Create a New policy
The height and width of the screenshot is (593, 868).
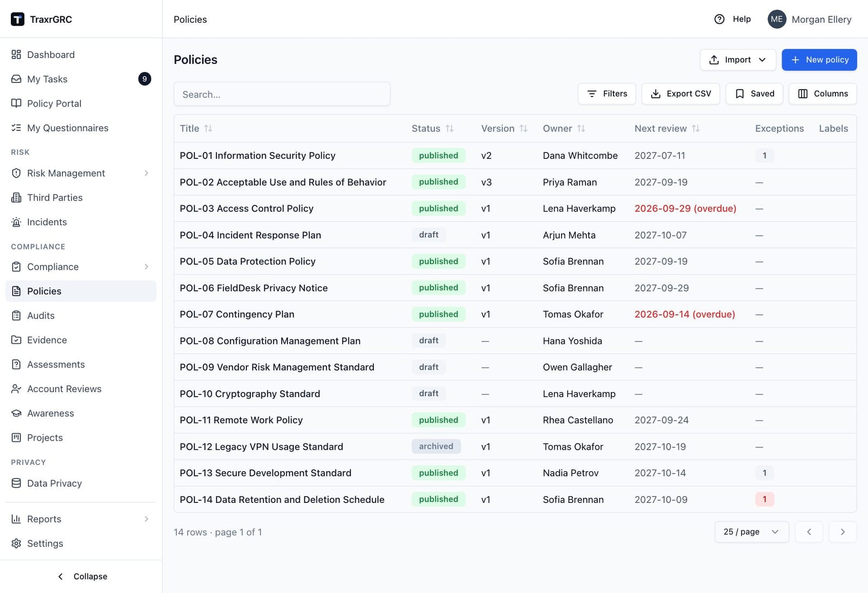(x=819, y=60)
